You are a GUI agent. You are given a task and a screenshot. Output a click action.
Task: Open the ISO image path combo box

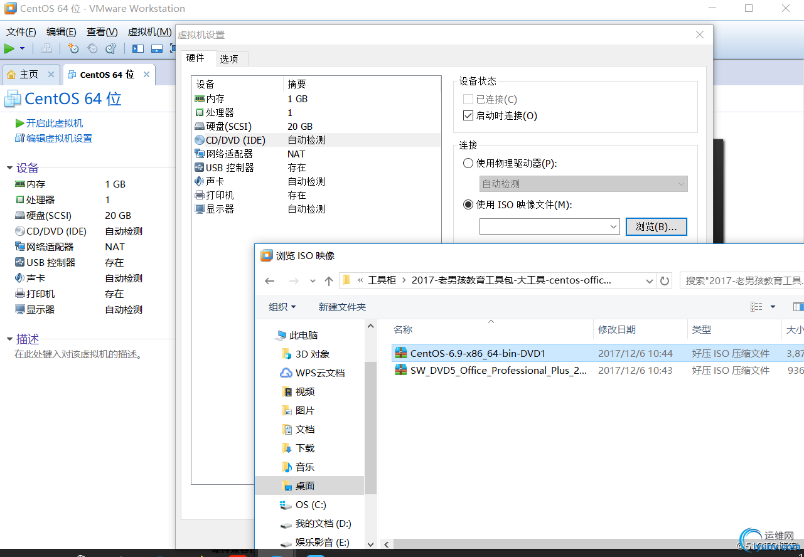tap(550, 226)
